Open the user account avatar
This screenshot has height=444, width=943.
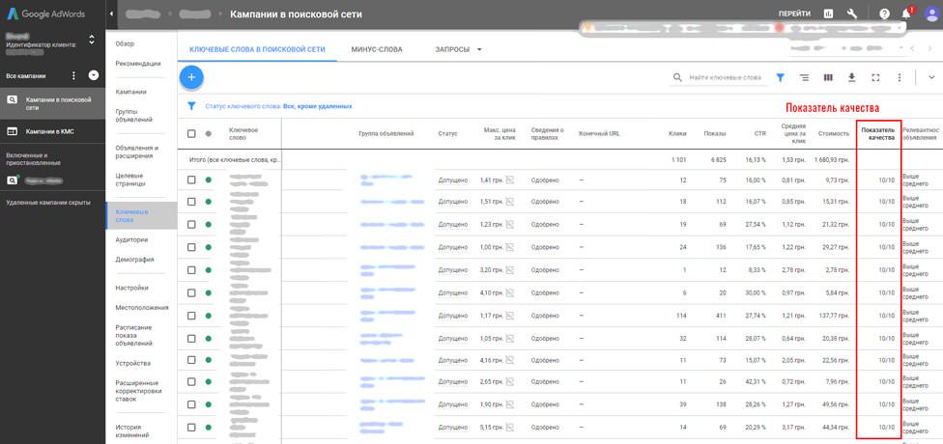[x=929, y=14]
